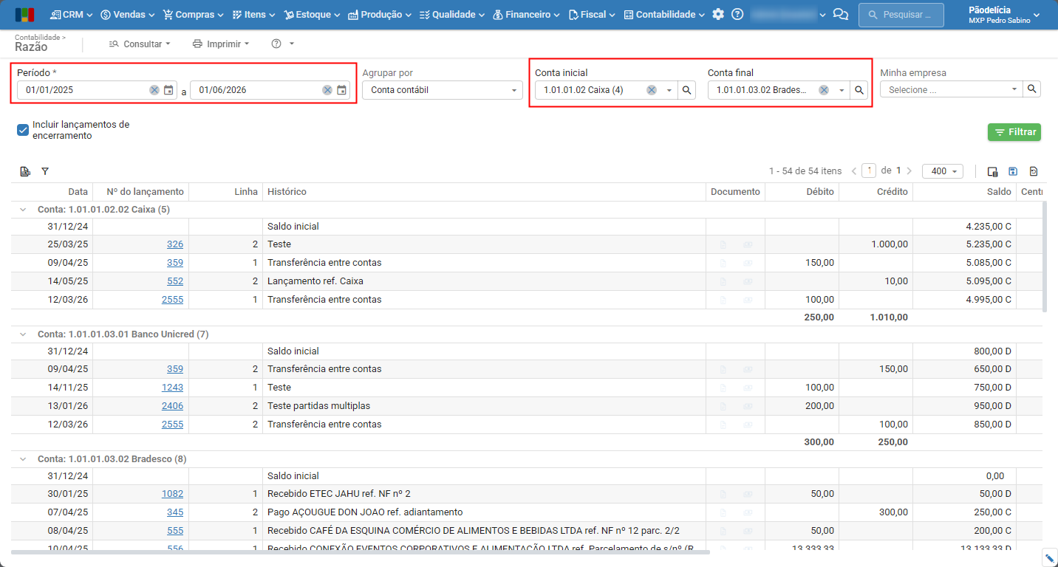
Task: Click the green Filtrar button
Action: click(x=1014, y=132)
